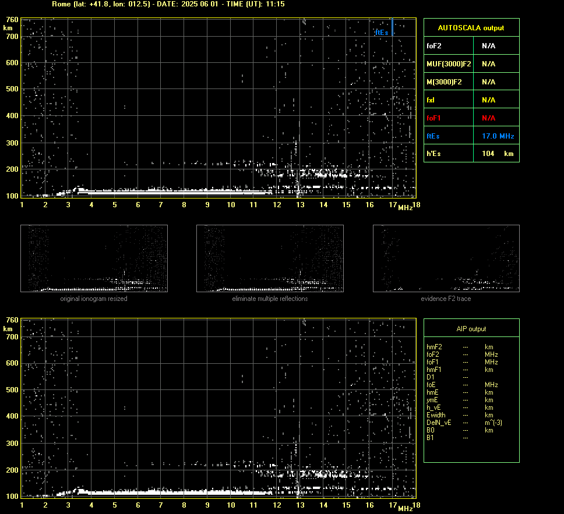Click the N/A value beside foF2
The height and width of the screenshot is (514, 564).
coord(488,46)
